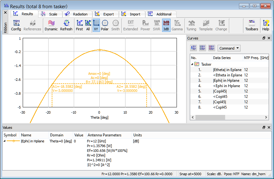The width and height of the screenshot is (274, 179).
Task: Collapse the Tasker tree node
Action: 192,64
